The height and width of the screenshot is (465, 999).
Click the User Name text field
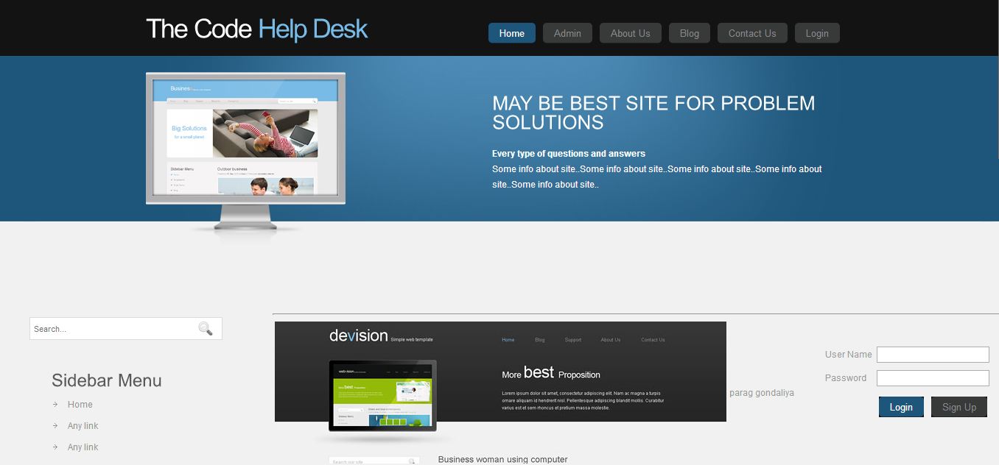(x=933, y=355)
